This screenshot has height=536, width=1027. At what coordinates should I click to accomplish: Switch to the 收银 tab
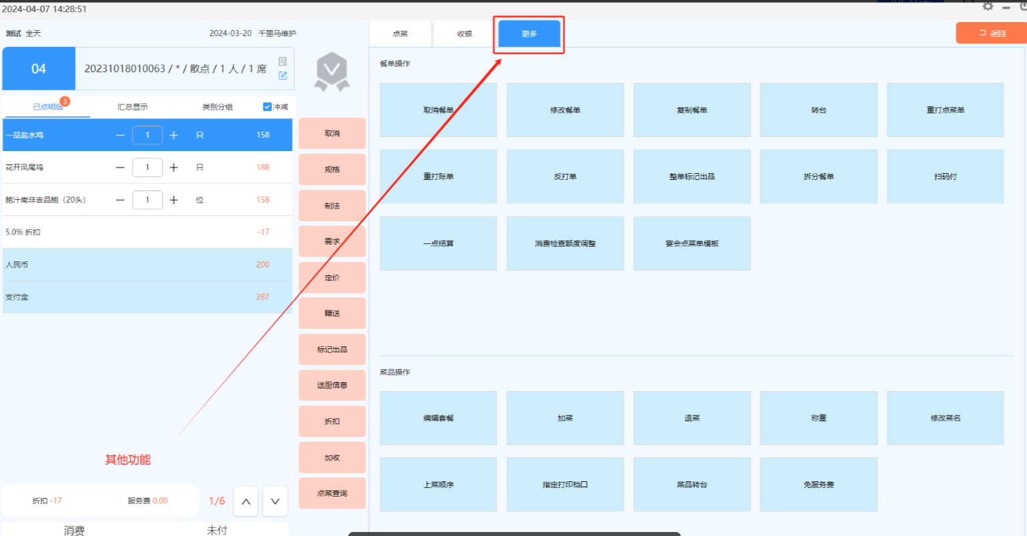464,34
